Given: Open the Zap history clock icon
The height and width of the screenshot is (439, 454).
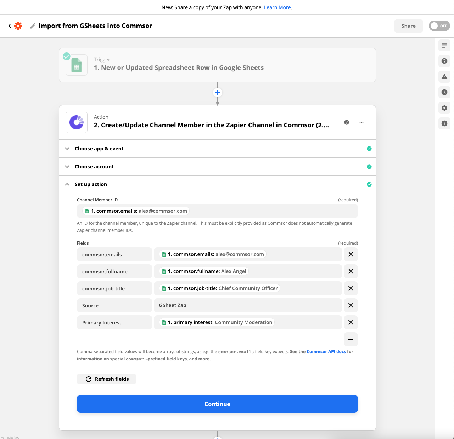Looking at the screenshot, I should click(444, 92).
